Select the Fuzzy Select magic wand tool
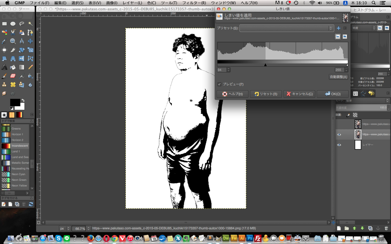391x244 pixels. coord(30,23)
